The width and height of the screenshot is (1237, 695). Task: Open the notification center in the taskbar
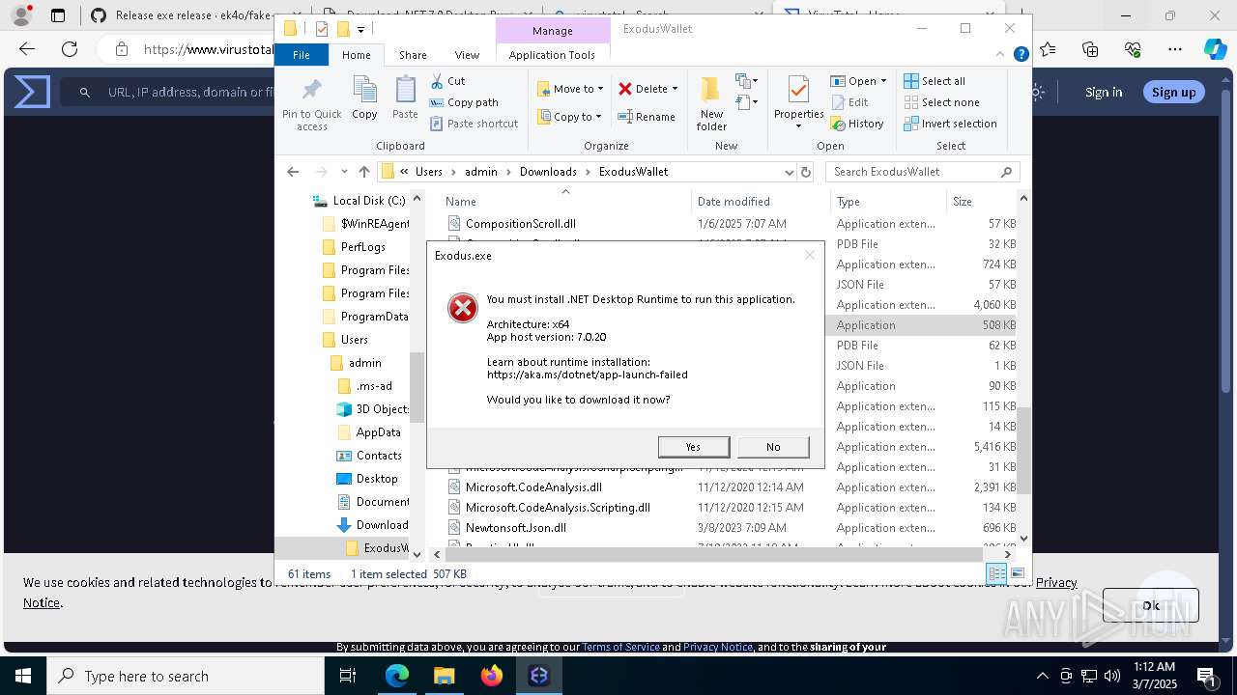1207,676
